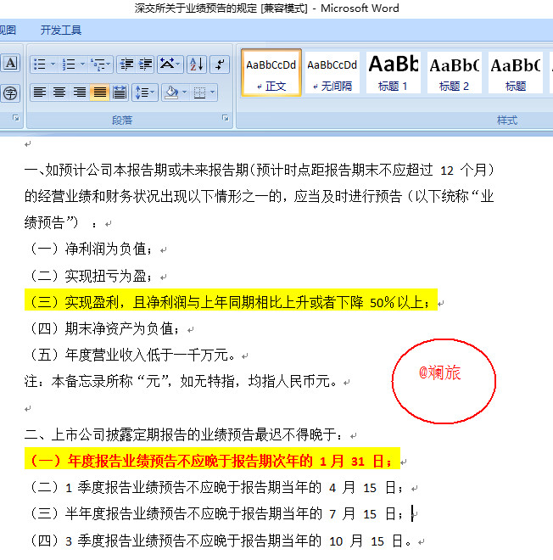Open the Paragraph dialog launcher
The image size is (553, 560).
pyautogui.click(x=226, y=118)
